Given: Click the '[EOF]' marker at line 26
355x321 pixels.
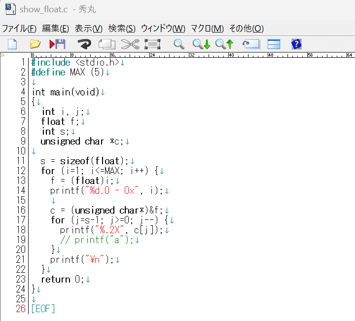Looking at the screenshot, I should coord(43,309).
